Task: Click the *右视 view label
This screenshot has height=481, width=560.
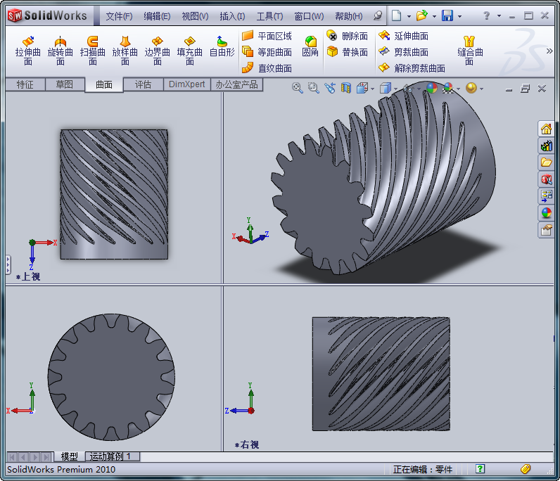Action: (x=247, y=445)
